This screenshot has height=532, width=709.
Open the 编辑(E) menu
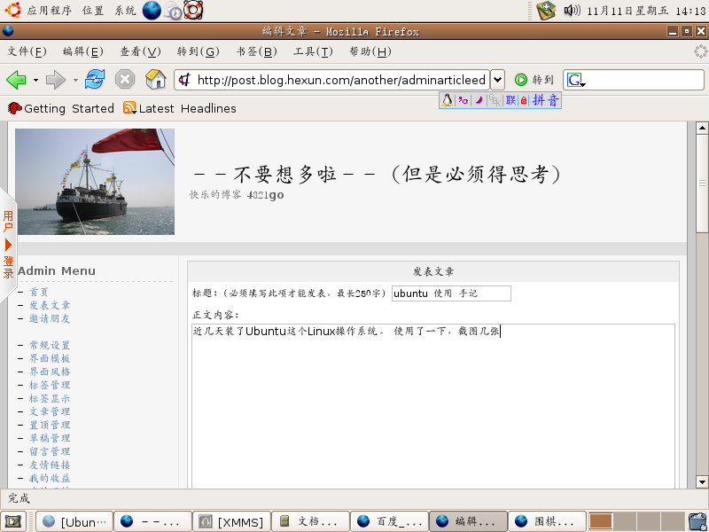coord(83,51)
